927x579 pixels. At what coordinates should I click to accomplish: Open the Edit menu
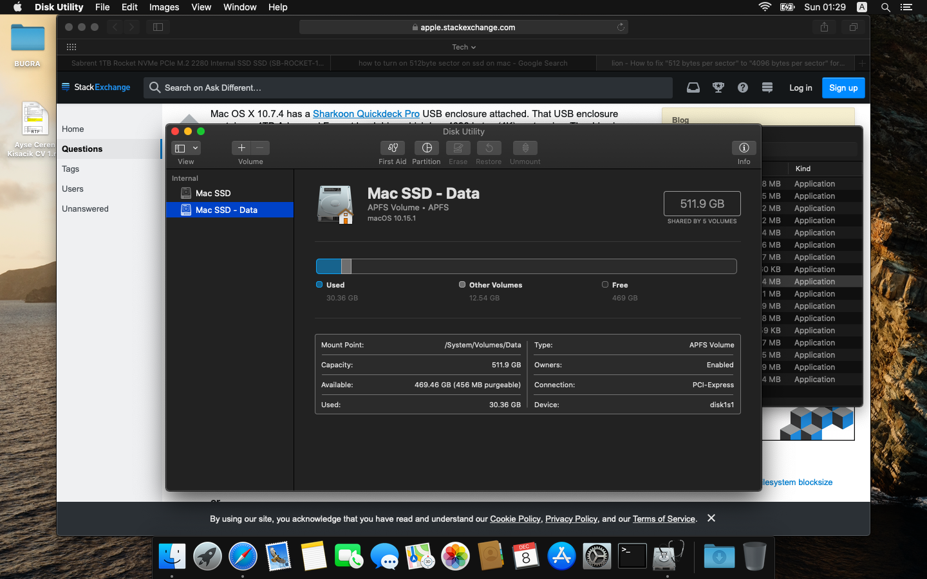[x=129, y=7]
